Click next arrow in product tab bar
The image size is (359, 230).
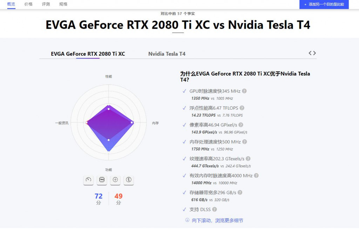coord(314,53)
